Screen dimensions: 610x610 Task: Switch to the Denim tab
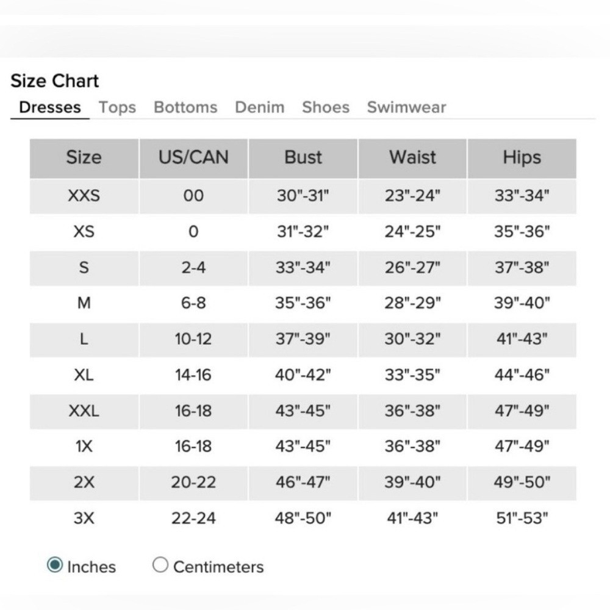[259, 107]
